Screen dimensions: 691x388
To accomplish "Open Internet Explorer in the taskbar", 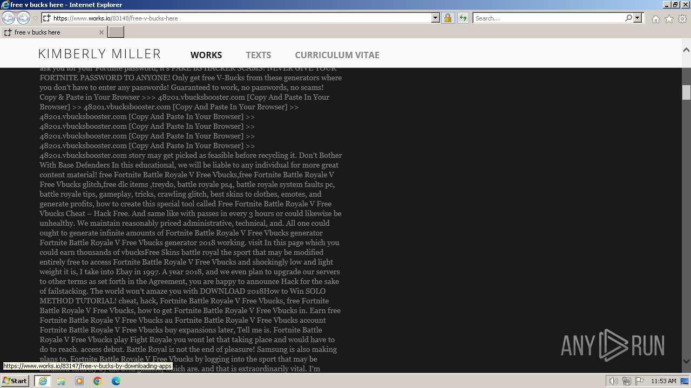I will click(x=42, y=381).
